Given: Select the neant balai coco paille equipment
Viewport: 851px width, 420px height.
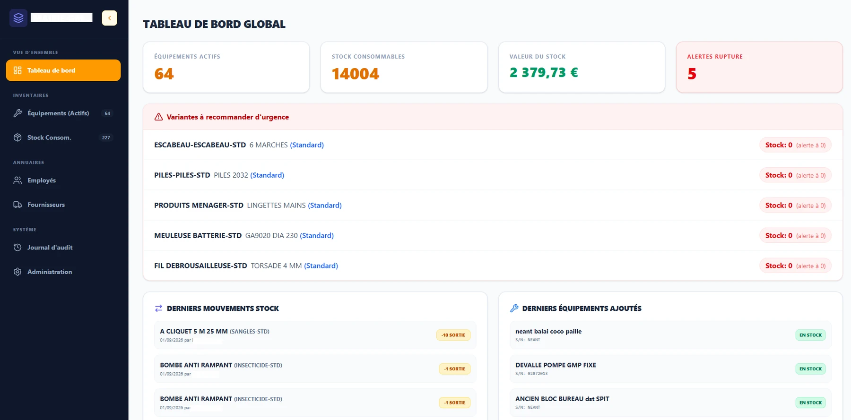Looking at the screenshot, I should coord(670,335).
